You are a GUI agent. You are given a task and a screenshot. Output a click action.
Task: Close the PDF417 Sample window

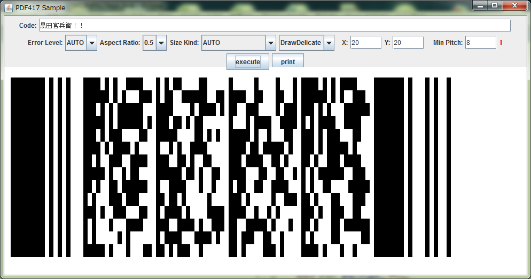point(514,5)
